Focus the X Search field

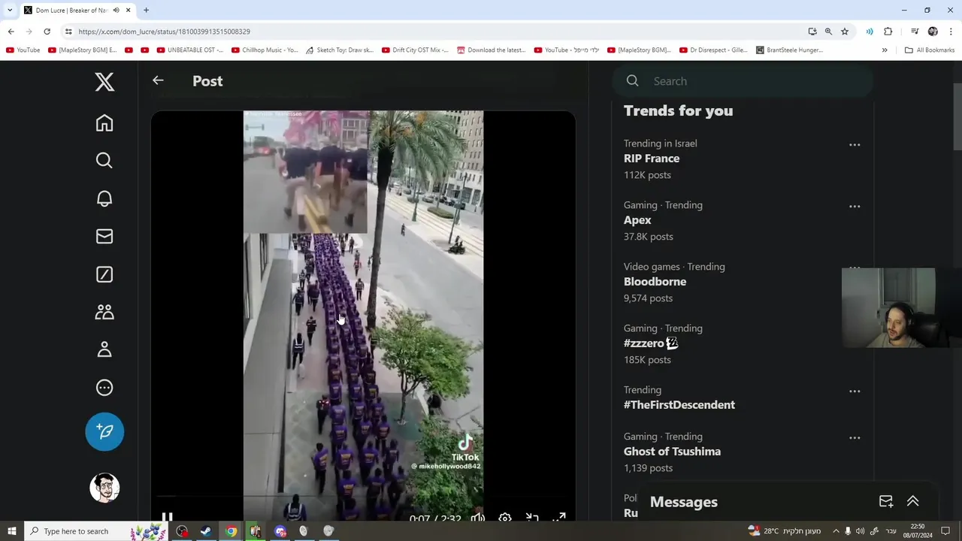(743, 81)
